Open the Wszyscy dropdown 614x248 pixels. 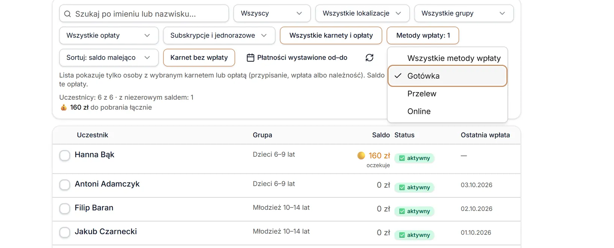click(272, 13)
